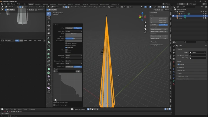The height and width of the screenshot is (117, 208).
Task: Adjust the Miter Shape slider
Action: [74, 38]
